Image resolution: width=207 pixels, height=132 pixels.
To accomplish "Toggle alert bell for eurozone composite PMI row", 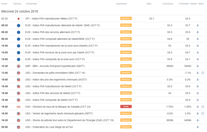I will click(x=198, y=59).
